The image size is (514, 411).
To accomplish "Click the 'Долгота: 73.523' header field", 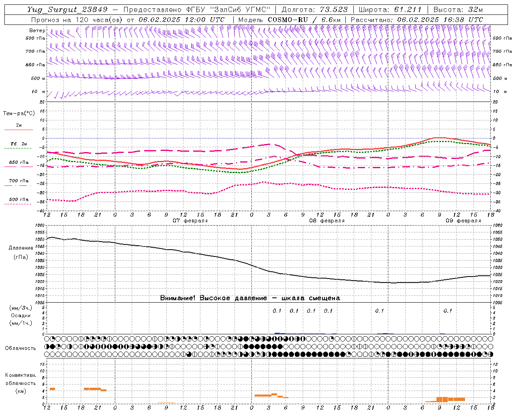I will click(314, 10).
